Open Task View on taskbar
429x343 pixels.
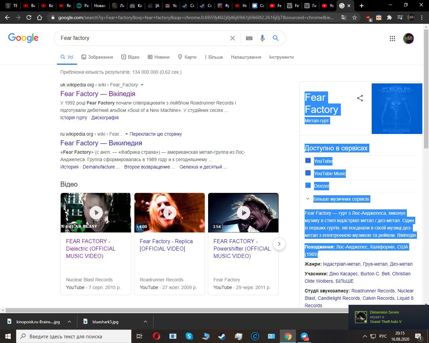pos(139,336)
